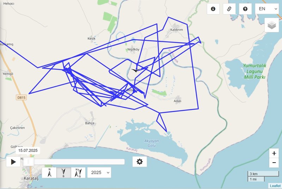The image size is (282, 189).
Task: Zoom in with the plus button
Action: point(274,153)
